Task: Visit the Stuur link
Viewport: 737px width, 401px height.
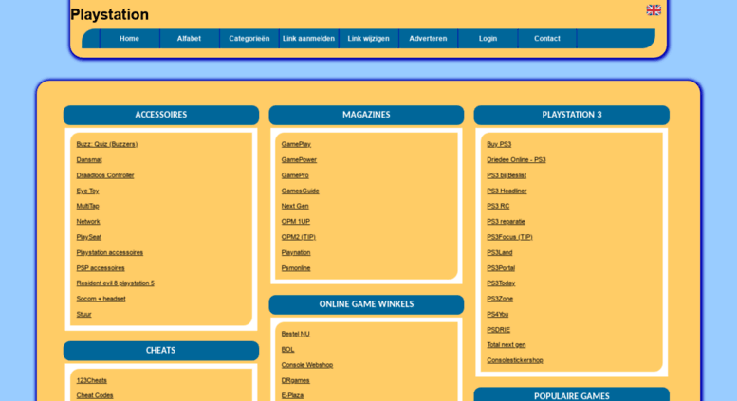Action: coord(83,314)
